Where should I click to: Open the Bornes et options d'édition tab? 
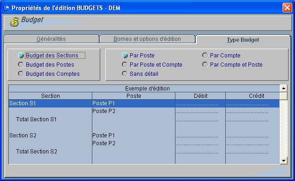(147, 39)
